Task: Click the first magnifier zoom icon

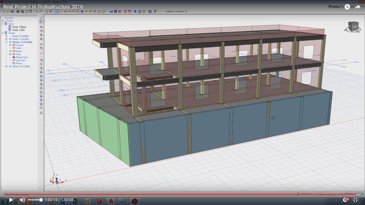Action: (41, 27)
